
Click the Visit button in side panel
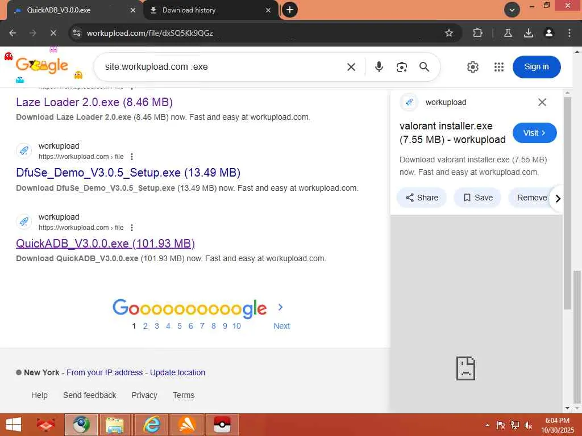pyautogui.click(x=534, y=133)
